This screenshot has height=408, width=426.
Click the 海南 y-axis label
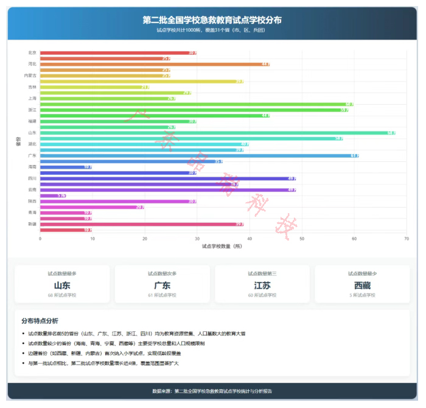[32, 167]
